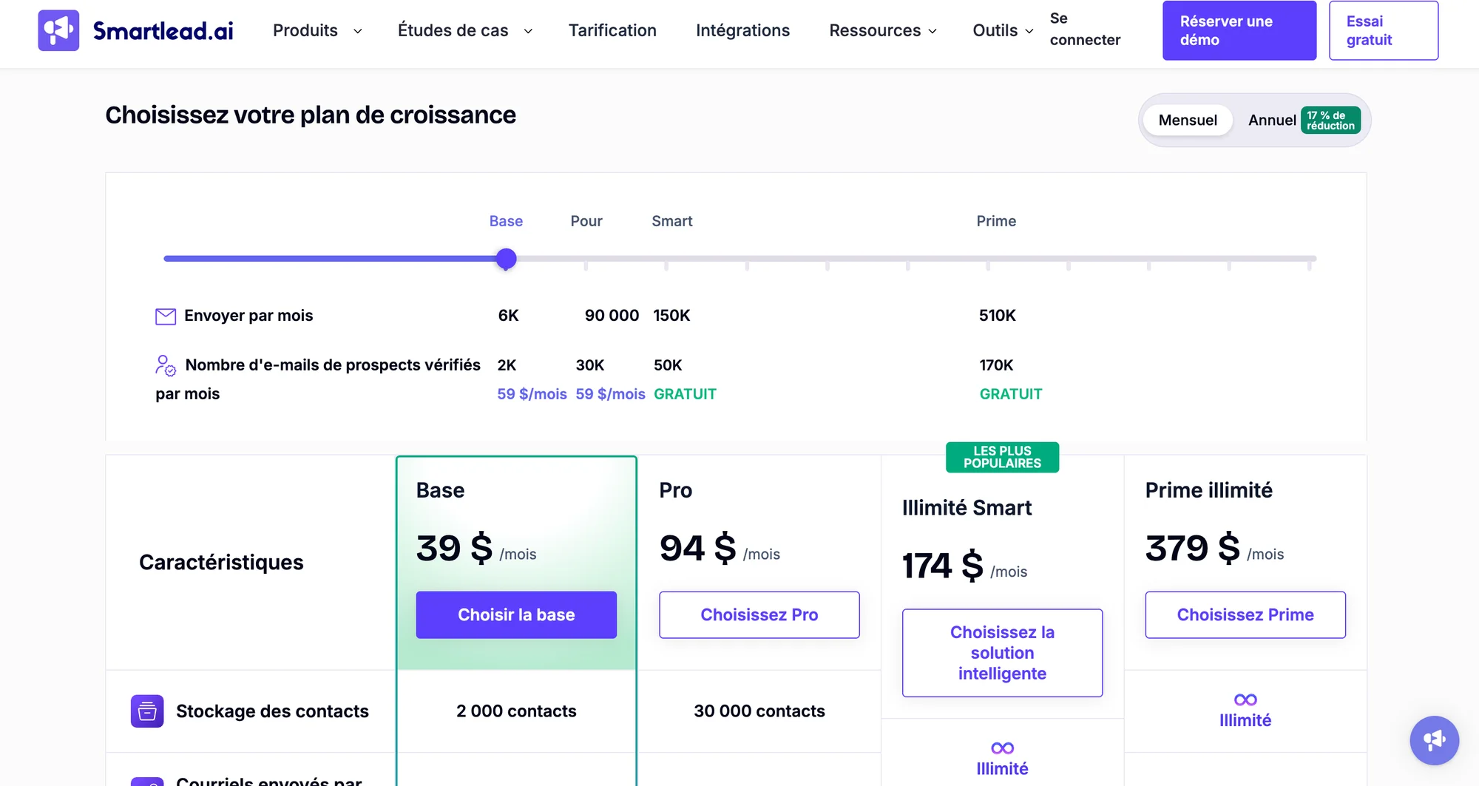Click the 50K verified emails value
The height and width of the screenshot is (786, 1479).
click(x=668, y=365)
